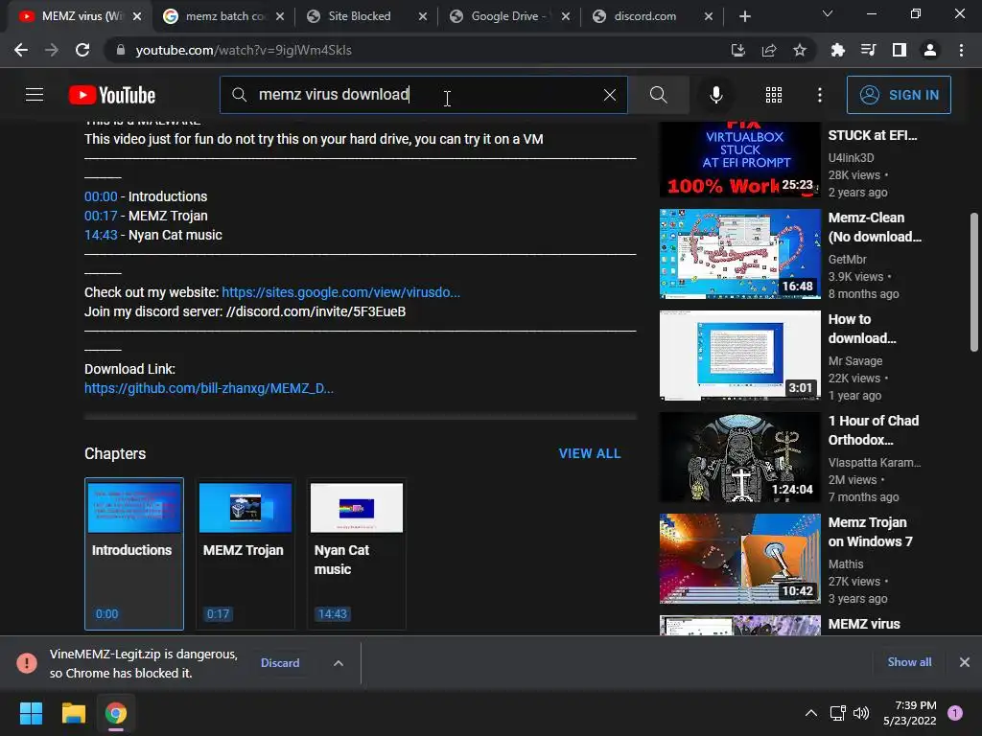982x736 pixels.
Task: Open the Windows Start menu
Action: point(31,713)
